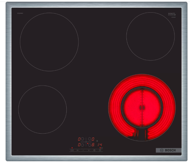Select the rear-left zone circle selector
The height and width of the screenshot is (163, 190).
tap(83, 139)
